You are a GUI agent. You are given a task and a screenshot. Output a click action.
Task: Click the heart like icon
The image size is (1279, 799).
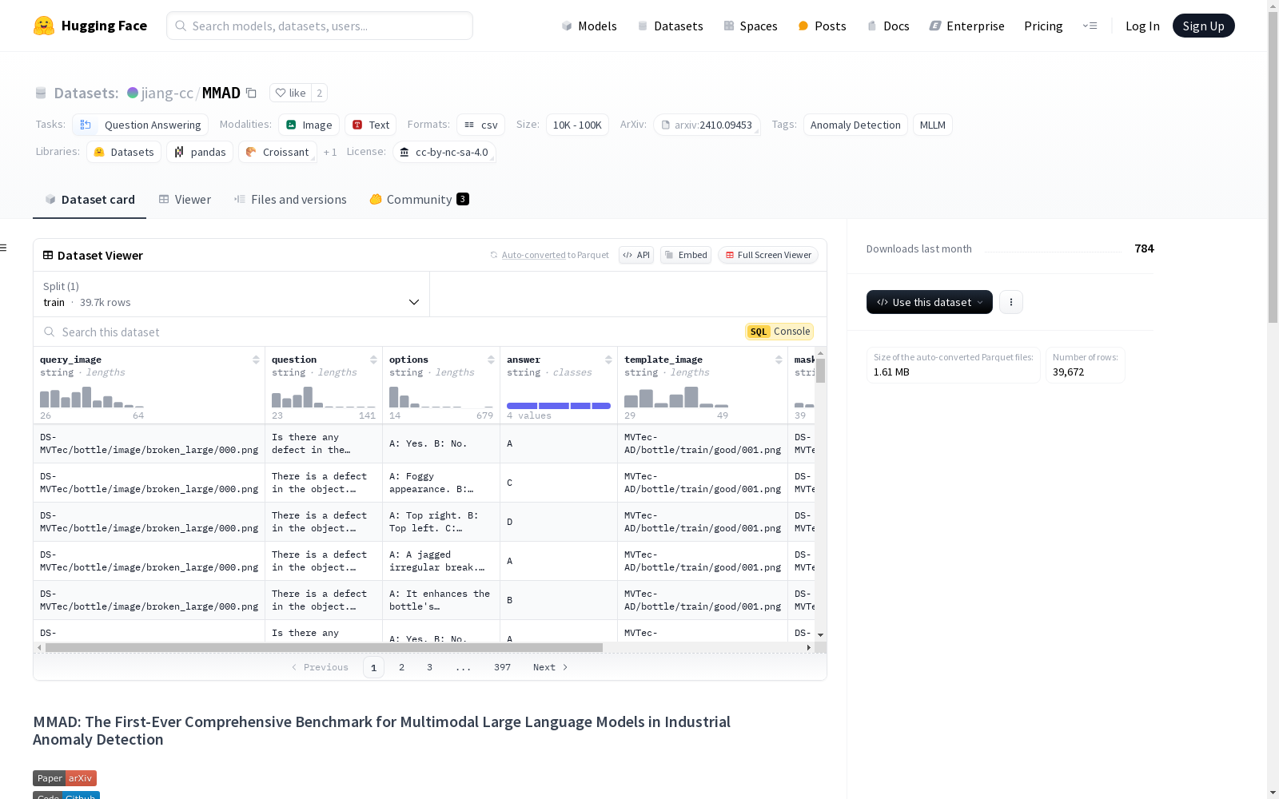tap(281, 93)
